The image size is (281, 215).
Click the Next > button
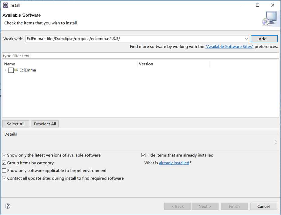pyautogui.click(x=205, y=207)
